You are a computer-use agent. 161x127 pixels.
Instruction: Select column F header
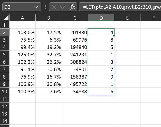[151, 18]
